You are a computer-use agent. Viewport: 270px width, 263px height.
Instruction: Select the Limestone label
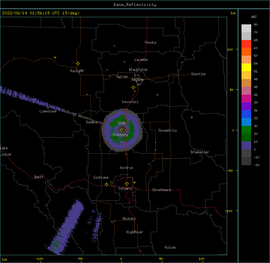tap(48, 111)
